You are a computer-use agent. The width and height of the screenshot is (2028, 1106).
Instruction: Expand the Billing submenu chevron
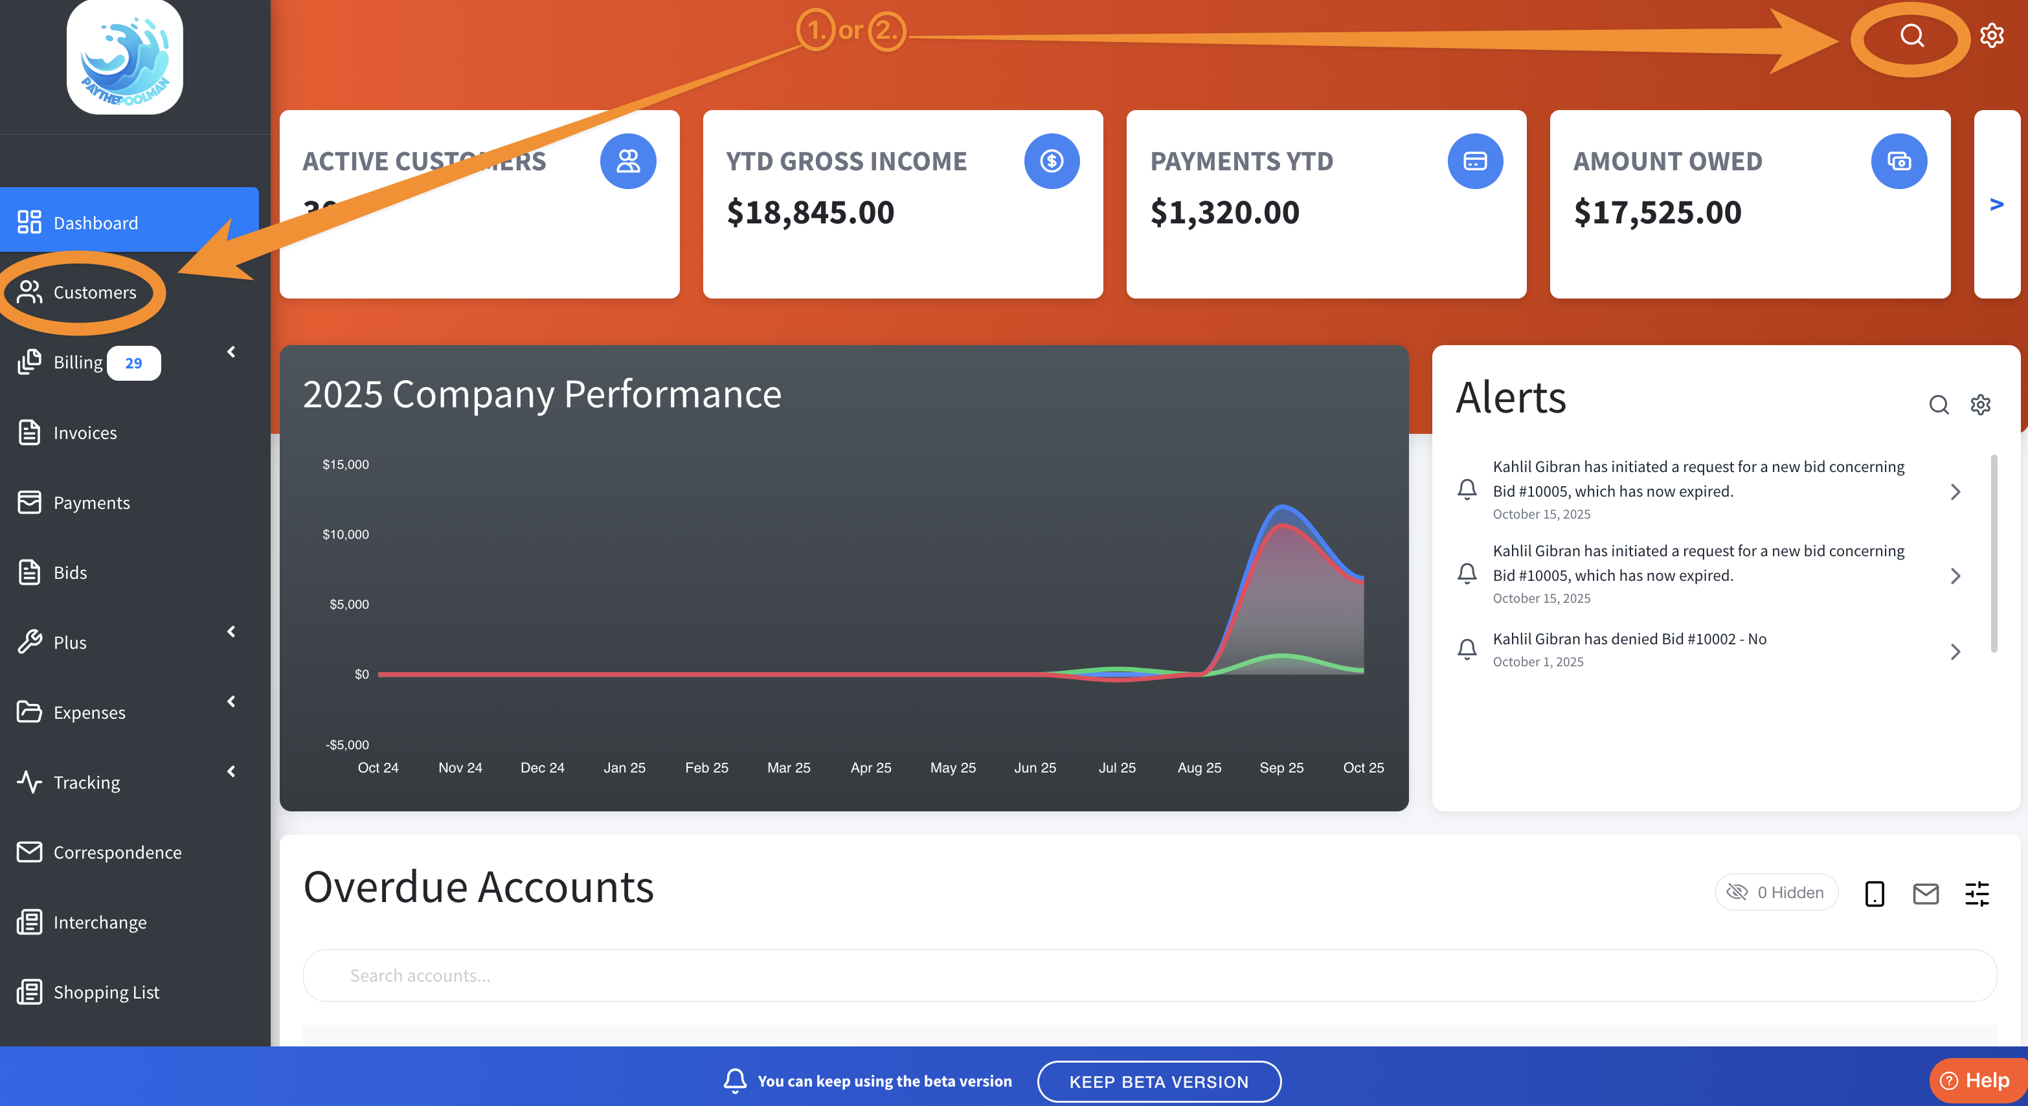pos(231,352)
